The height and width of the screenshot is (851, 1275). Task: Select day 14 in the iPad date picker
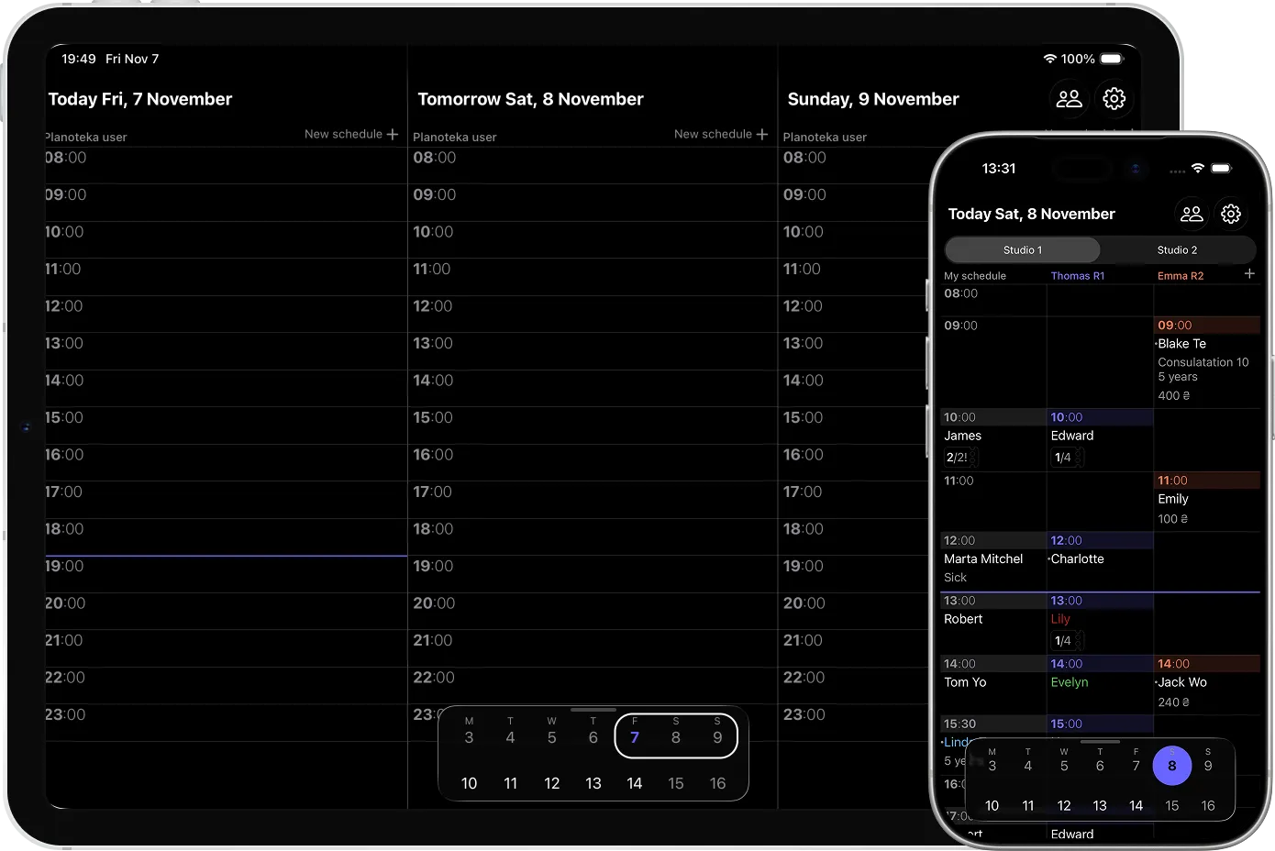pos(634,783)
